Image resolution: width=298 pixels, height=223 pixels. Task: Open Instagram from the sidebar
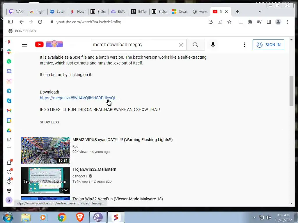[9, 81]
